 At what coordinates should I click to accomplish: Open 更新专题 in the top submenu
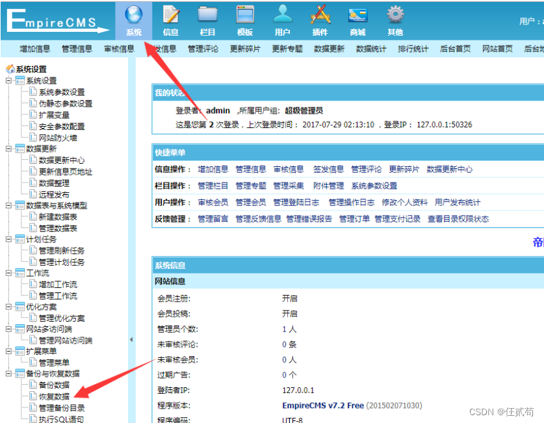[287, 49]
